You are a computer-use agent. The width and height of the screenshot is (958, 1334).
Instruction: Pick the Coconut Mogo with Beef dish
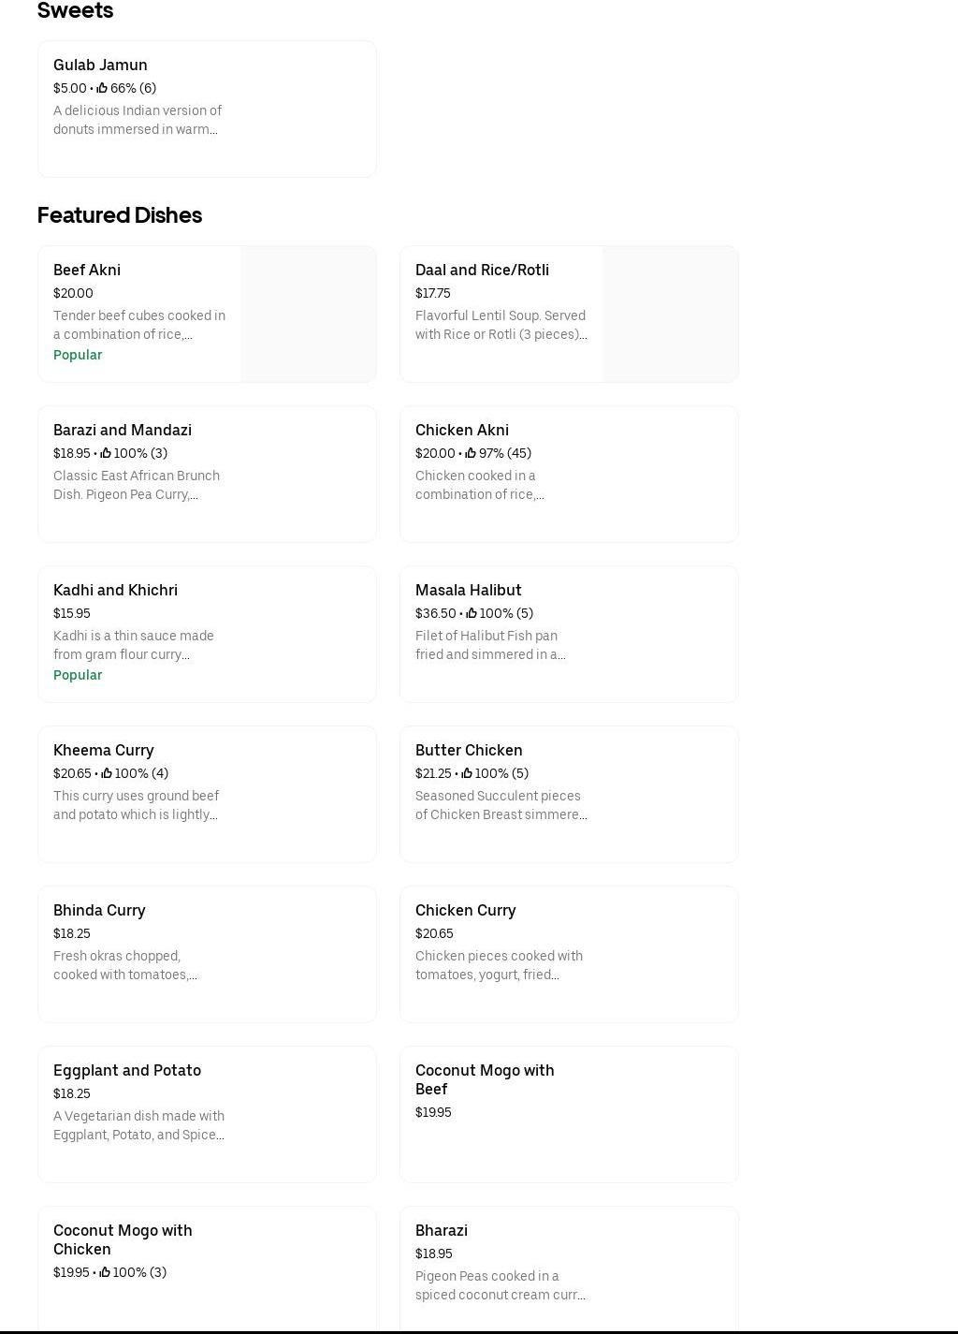point(485,1079)
